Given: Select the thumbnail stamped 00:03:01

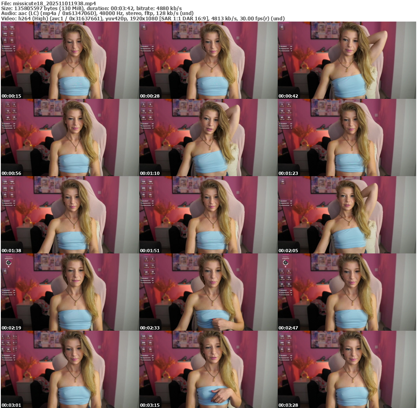Looking at the screenshot, I should click(70, 369).
